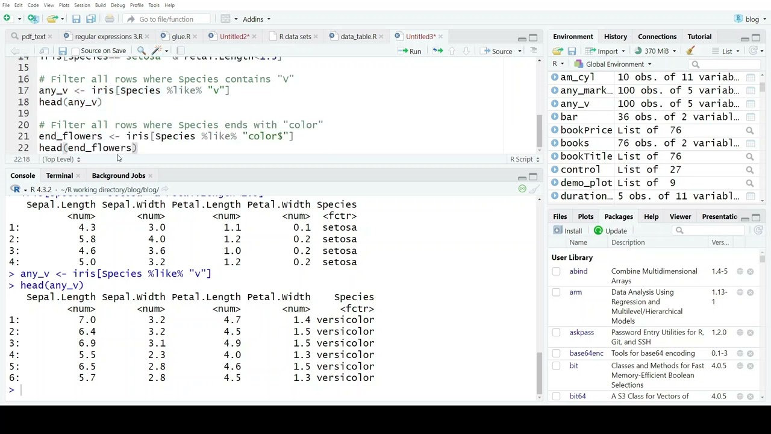Screen dimensions: 771x434
Task: Switch to the glue.R editor tab
Action: [x=181, y=36]
